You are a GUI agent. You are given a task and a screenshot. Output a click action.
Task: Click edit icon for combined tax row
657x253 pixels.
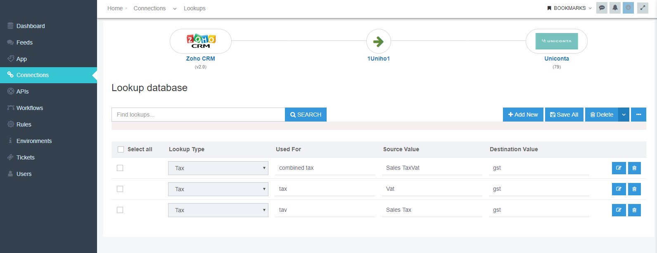tap(619, 168)
